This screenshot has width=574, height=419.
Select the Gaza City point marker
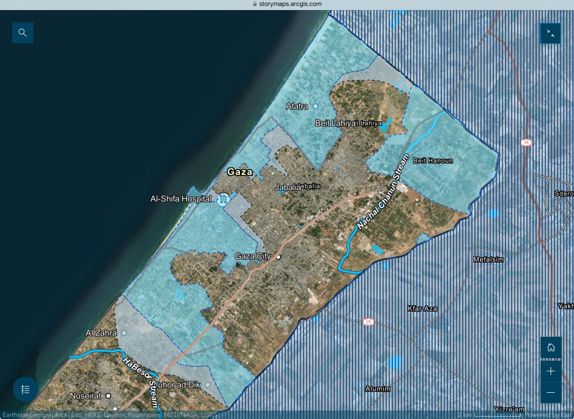[x=278, y=257]
